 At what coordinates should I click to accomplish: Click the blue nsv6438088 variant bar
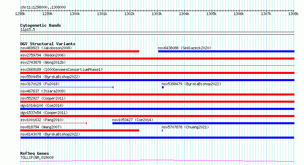click(226, 51)
